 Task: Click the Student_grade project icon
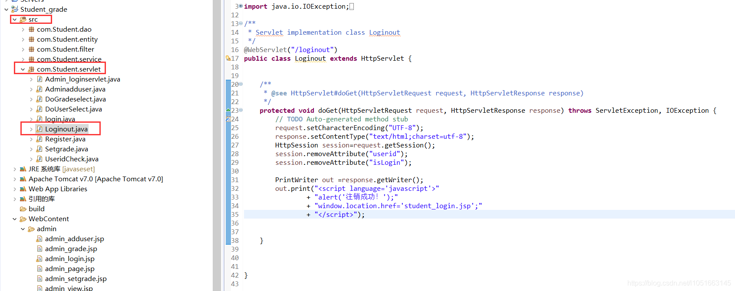[15, 9]
